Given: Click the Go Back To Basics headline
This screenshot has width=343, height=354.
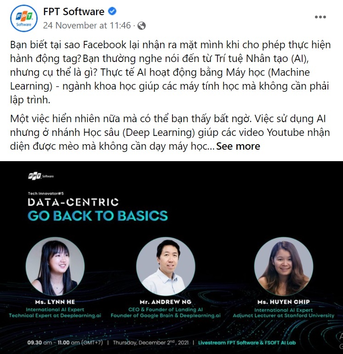Looking at the screenshot, I should (x=97, y=216).
